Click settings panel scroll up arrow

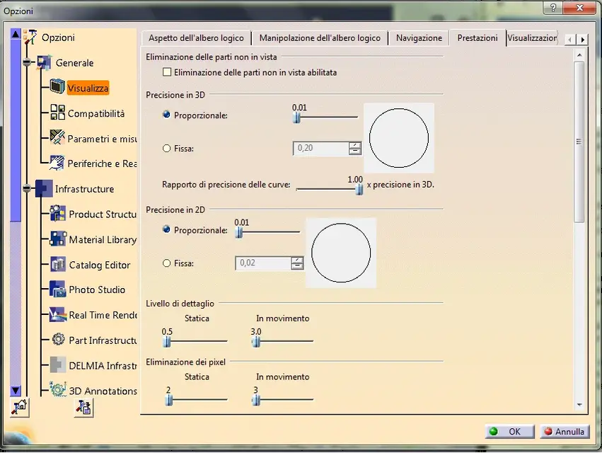click(x=579, y=55)
